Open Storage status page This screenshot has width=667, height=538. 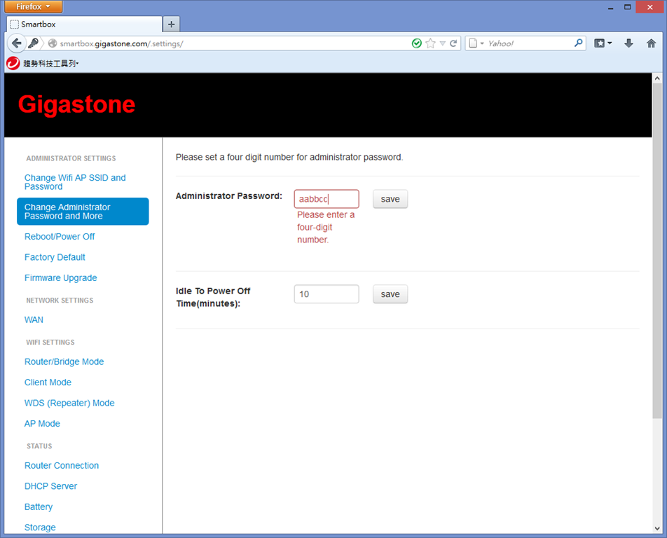tap(40, 527)
